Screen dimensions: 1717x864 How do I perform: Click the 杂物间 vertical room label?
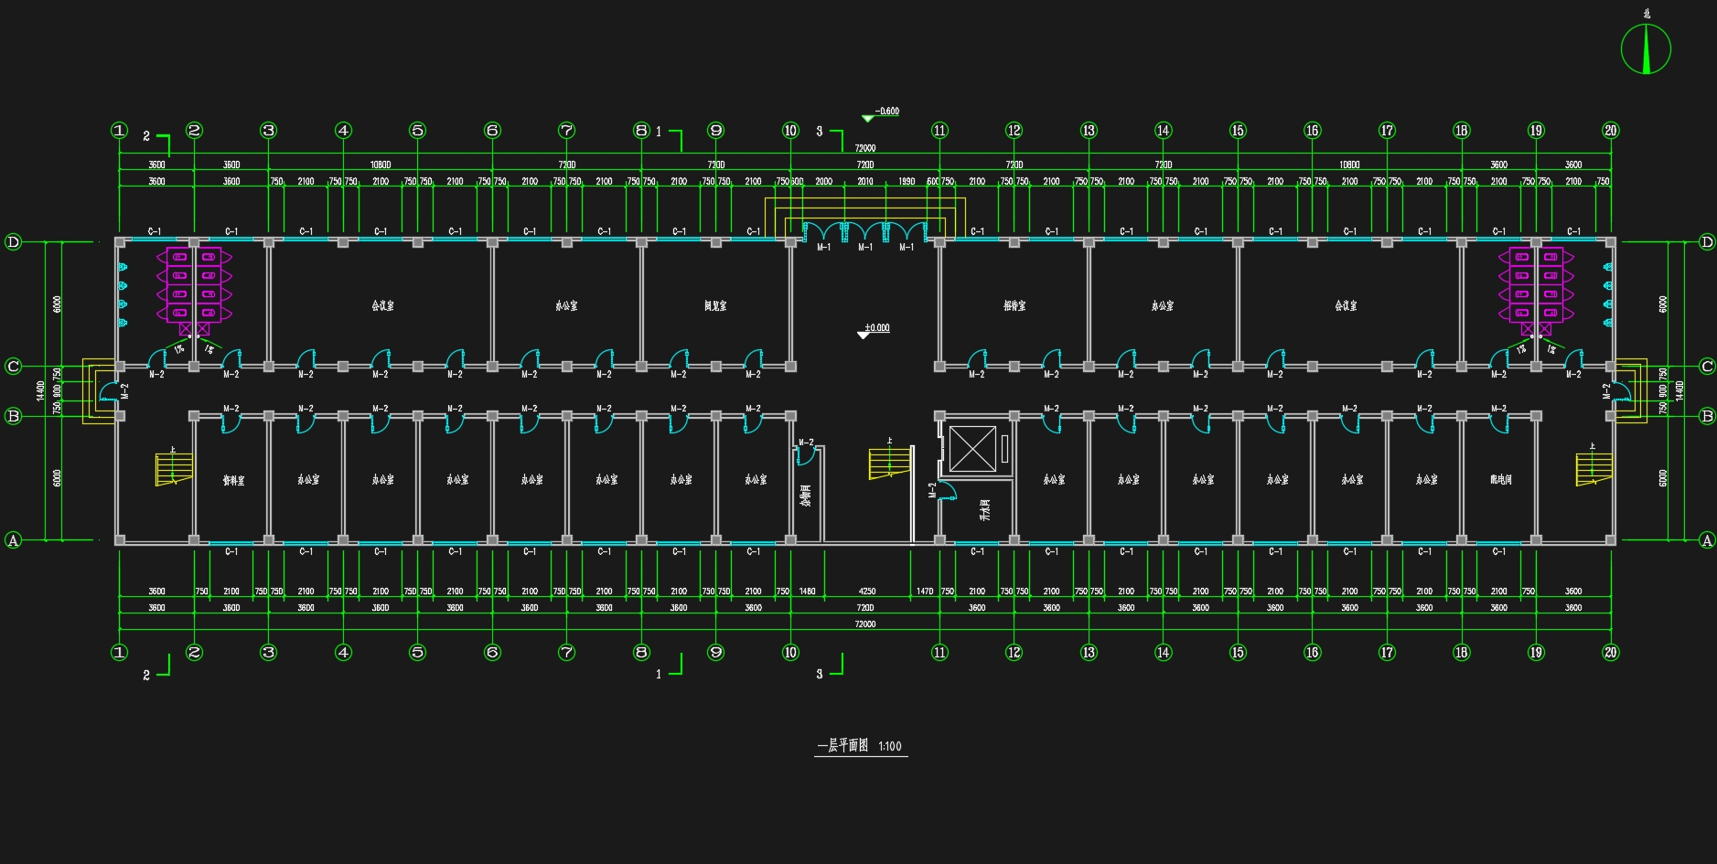pos(806,495)
